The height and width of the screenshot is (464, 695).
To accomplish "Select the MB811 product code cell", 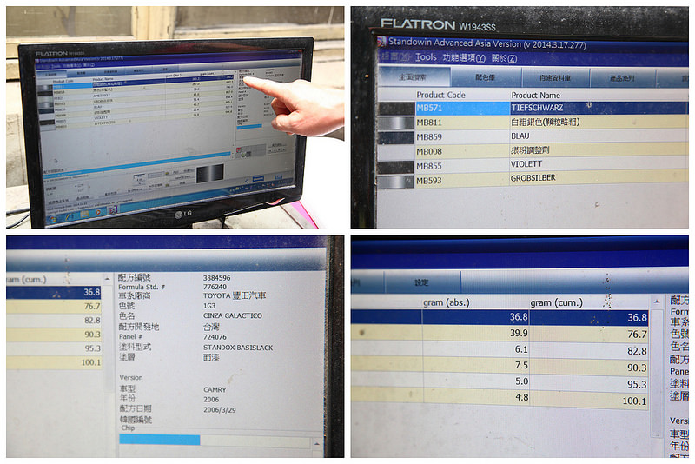I will (x=462, y=123).
